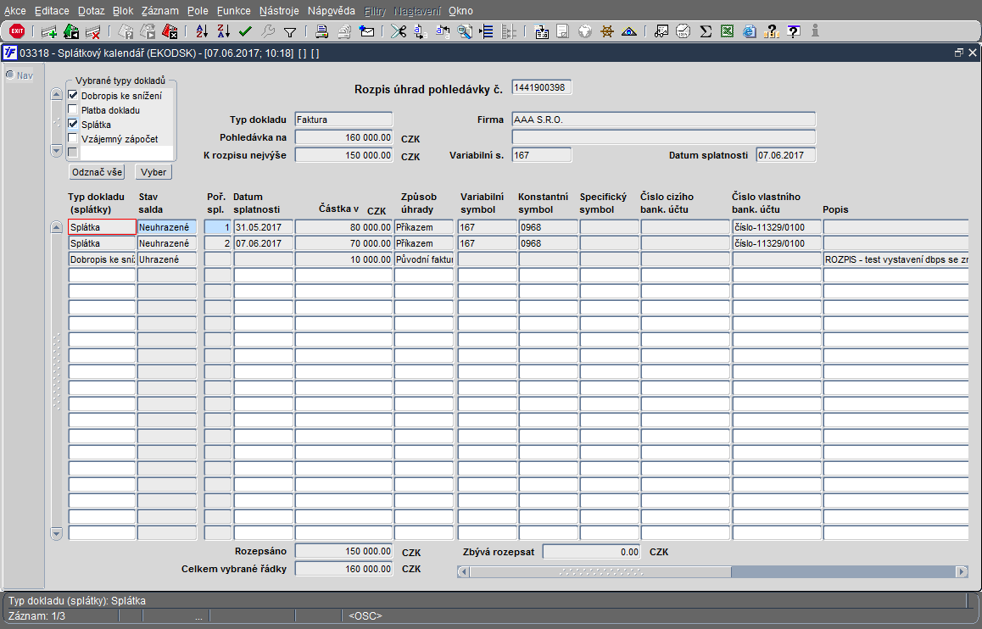Open the Funkce menu
982x629 pixels.
[233, 11]
